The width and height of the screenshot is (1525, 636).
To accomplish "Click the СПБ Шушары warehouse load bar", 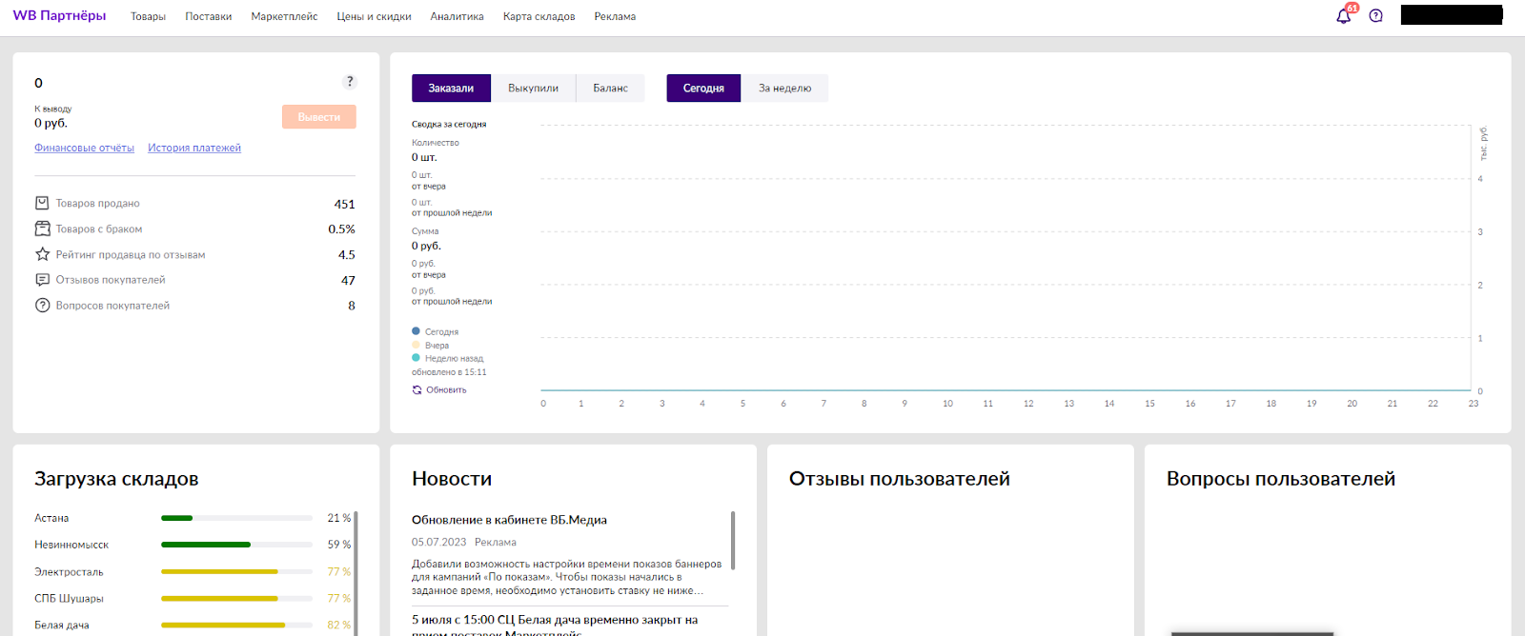I will pyautogui.click(x=236, y=598).
